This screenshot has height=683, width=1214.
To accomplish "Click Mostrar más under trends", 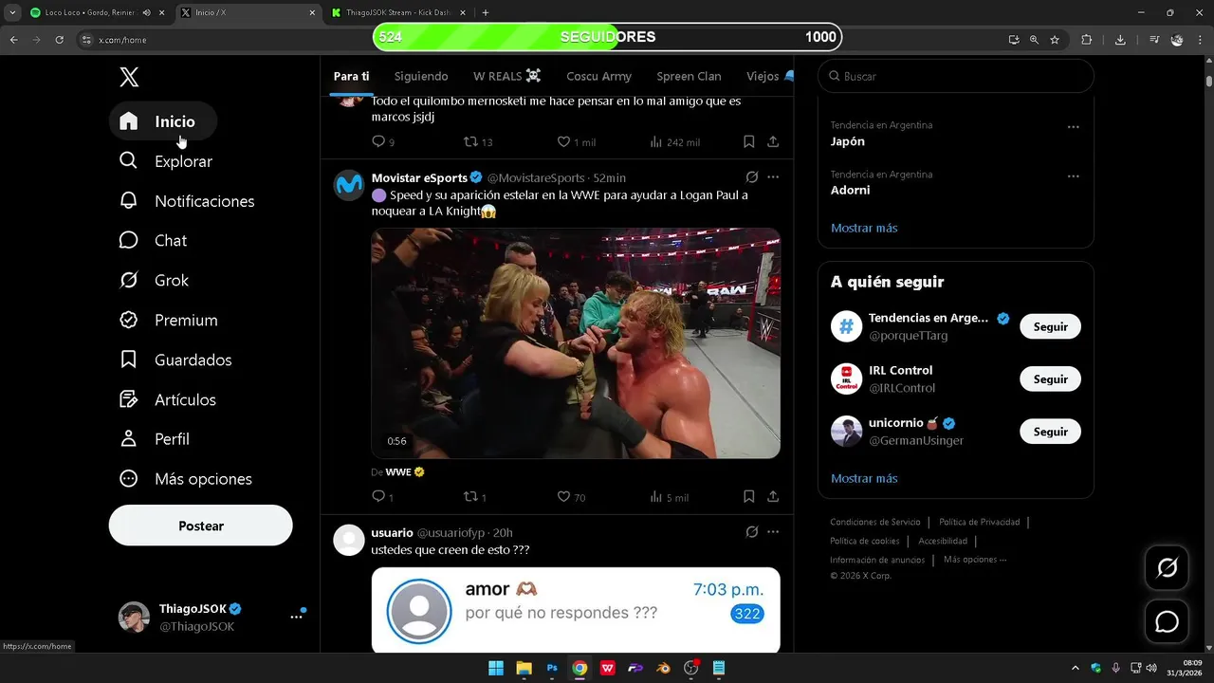I will click(x=864, y=228).
